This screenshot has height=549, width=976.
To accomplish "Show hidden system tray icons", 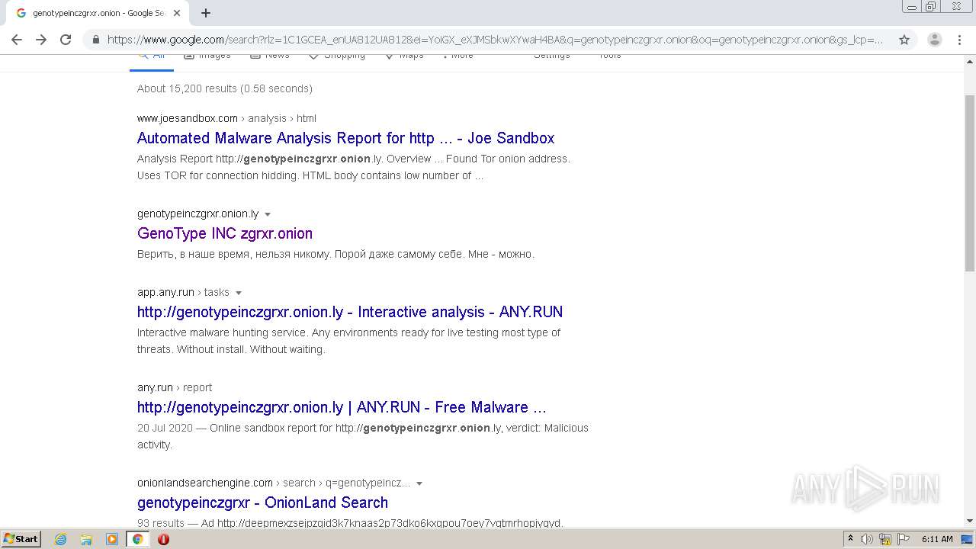I will (x=851, y=539).
